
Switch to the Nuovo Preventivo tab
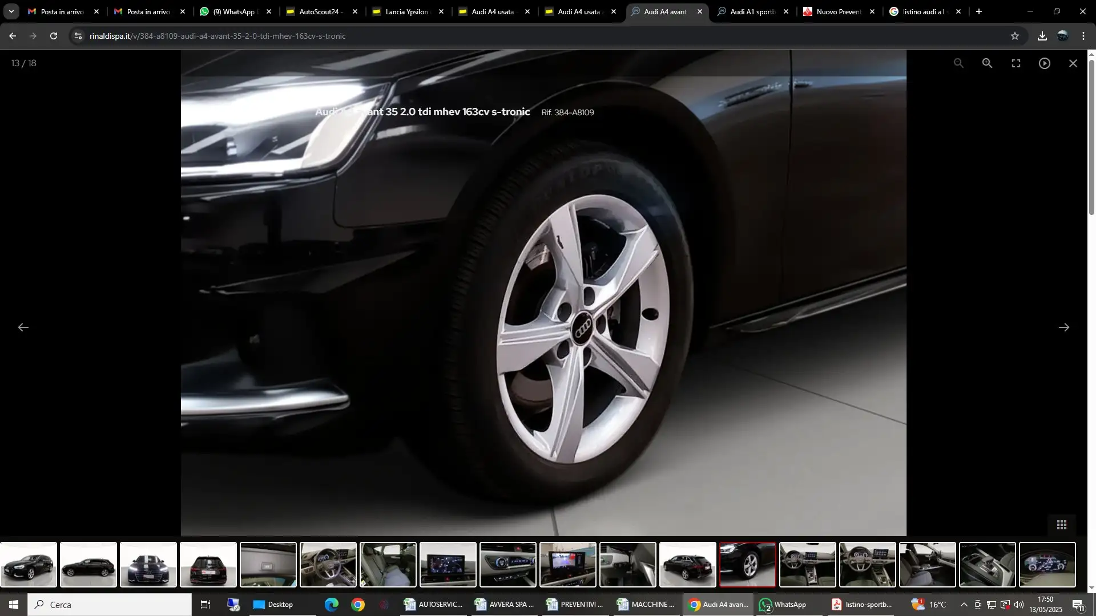839,11
